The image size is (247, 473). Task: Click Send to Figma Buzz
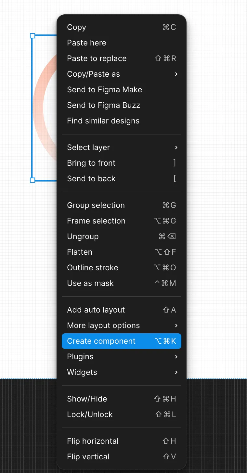pos(121,105)
